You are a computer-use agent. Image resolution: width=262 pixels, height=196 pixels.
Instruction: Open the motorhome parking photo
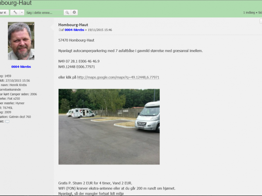(x=109, y=127)
